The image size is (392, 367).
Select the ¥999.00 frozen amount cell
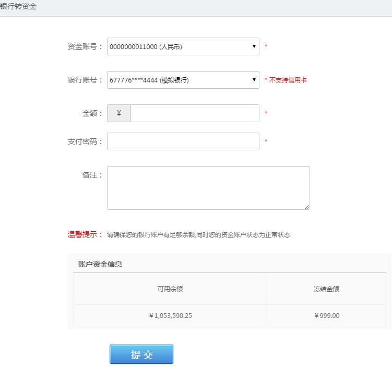tap(327, 315)
